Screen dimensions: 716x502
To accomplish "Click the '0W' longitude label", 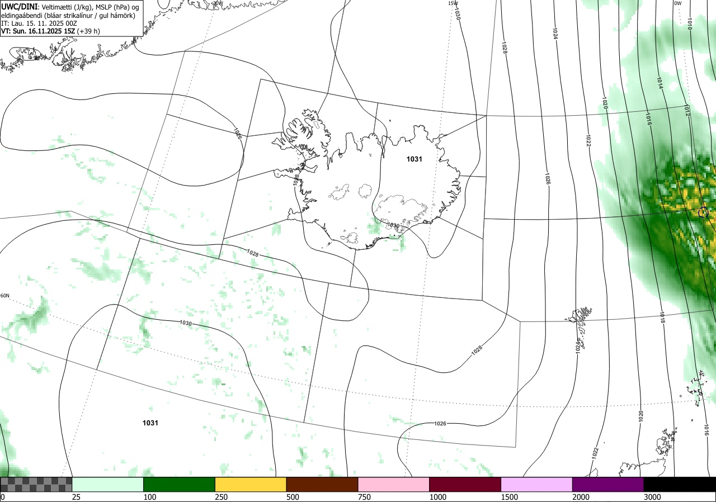I will tap(677, 3).
